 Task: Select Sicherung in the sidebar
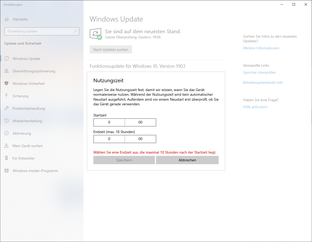(42, 96)
